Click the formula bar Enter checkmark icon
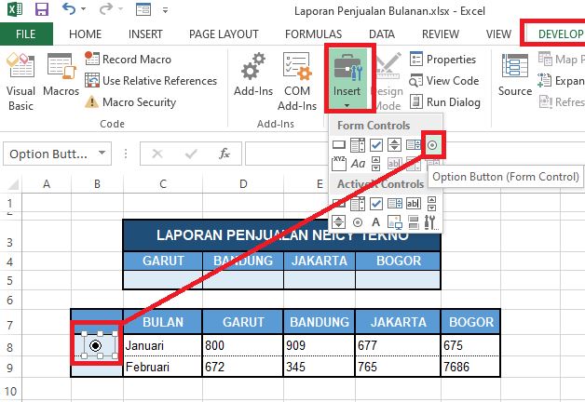 click(x=191, y=154)
